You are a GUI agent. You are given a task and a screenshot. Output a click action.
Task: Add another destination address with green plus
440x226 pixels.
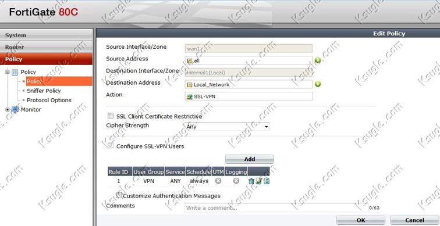click(318, 84)
